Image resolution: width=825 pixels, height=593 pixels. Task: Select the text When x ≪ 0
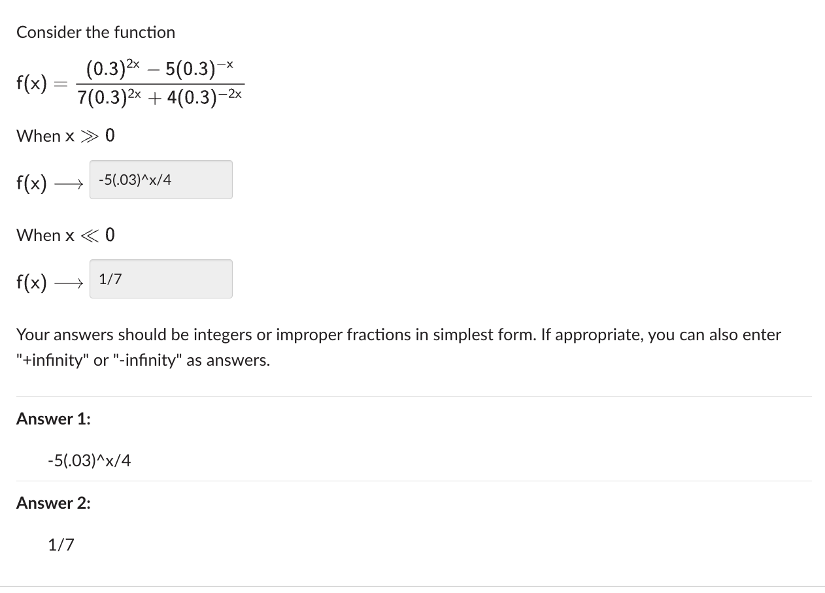[65, 235]
